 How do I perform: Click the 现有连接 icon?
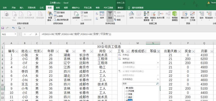tap(40, 14)
